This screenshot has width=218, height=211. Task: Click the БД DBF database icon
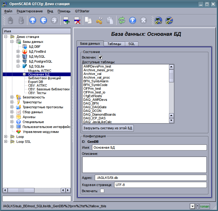click(x=25, y=47)
